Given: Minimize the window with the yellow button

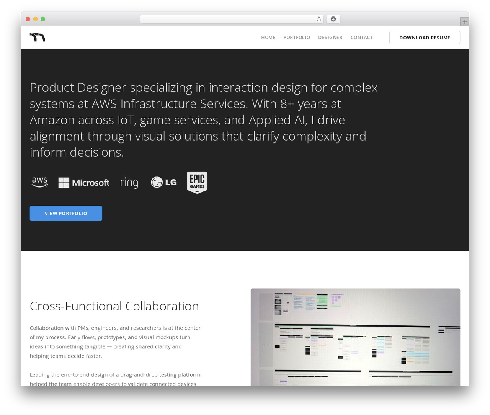Looking at the screenshot, I should pos(36,19).
